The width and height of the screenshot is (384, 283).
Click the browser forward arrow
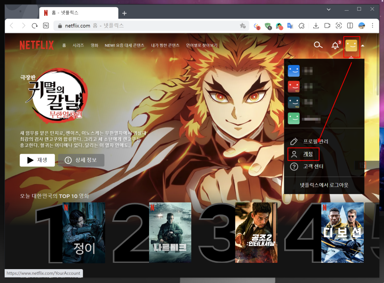coord(23,25)
